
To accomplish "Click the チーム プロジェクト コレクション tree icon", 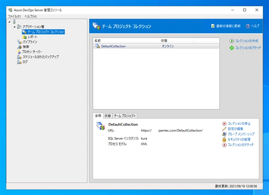I will coord(25,32).
